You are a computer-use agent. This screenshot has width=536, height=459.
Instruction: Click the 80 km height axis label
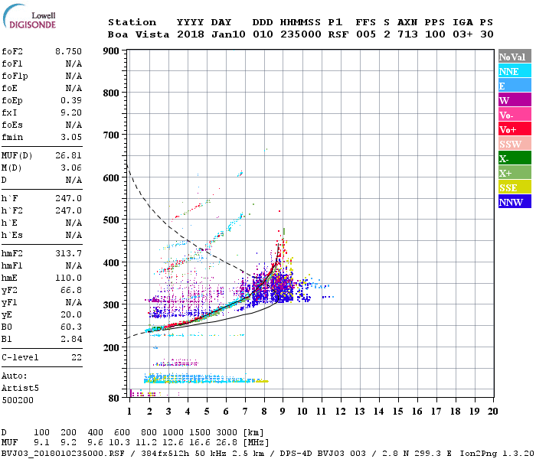click(114, 398)
